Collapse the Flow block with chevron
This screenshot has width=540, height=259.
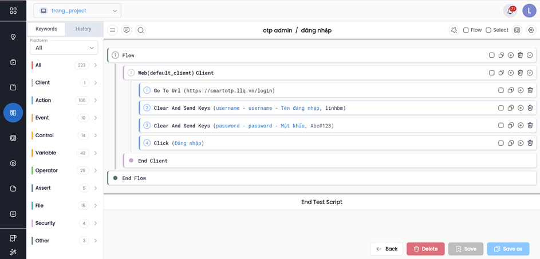tap(530, 55)
